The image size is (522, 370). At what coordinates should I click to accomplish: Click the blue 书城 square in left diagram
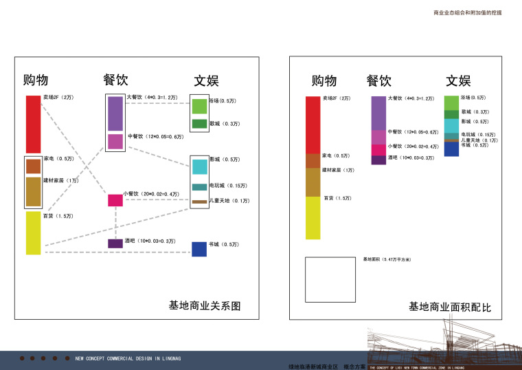tap(199, 249)
